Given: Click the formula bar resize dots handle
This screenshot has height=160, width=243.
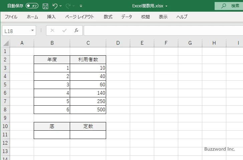Looking at the screenshot, I should pyautogui.click(x=41, y=30).
